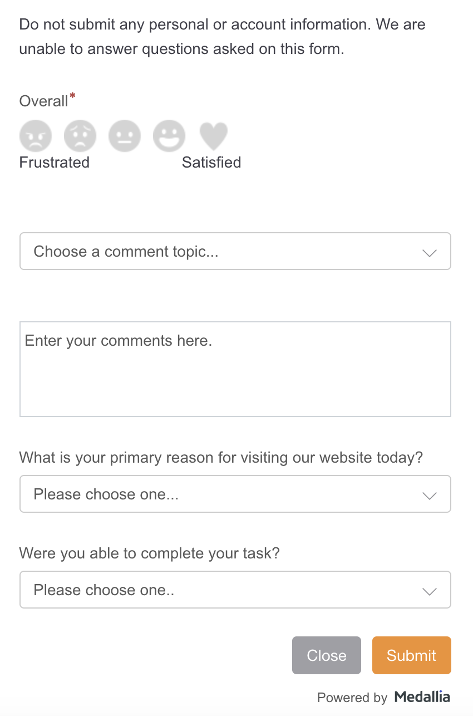Open the able to complete task dropdown
The height and width of the screenshot is (716, 473).
[x=235, y=590]
